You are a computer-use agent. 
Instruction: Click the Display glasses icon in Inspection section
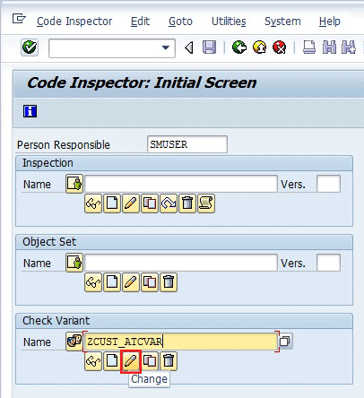tap(93, 203)
